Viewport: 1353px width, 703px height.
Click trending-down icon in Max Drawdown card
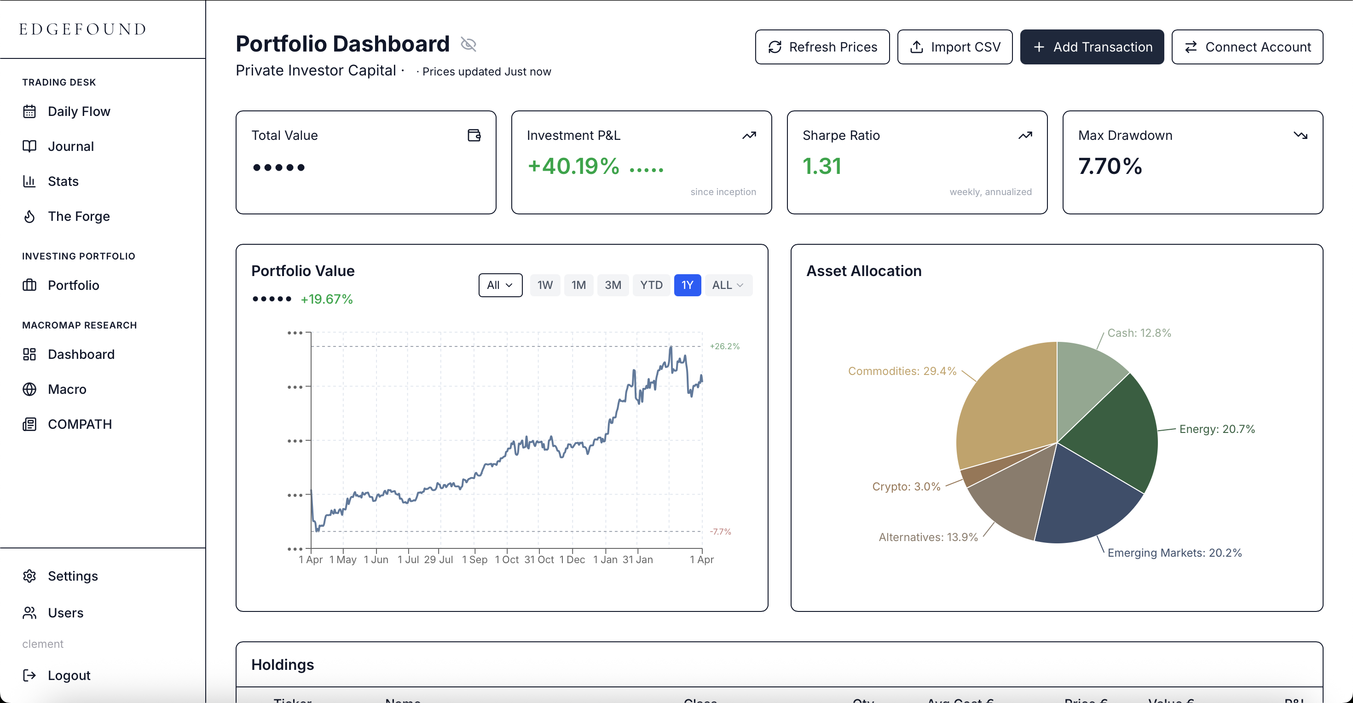[x=1301, y=135]
